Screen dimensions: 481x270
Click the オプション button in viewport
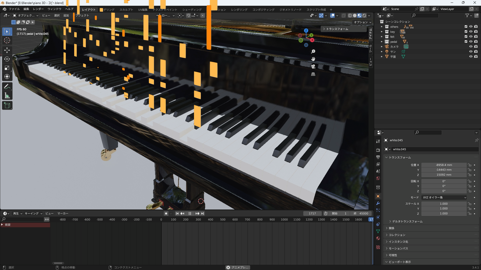[362, 22]
